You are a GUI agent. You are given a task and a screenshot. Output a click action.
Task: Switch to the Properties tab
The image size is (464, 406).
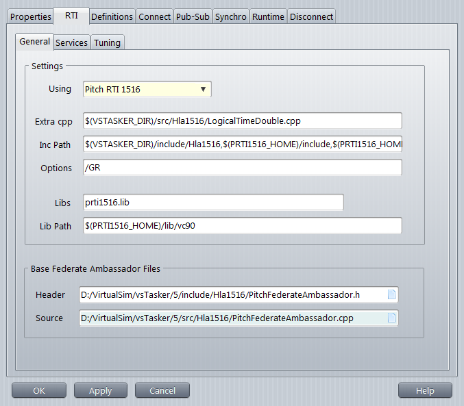pos(30,16)
